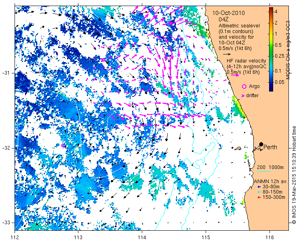The image size is (299, 242).
Task: Click the cyan 80-150m ANMN arrow
Action: pyautogui.click(x=259, y=192)
